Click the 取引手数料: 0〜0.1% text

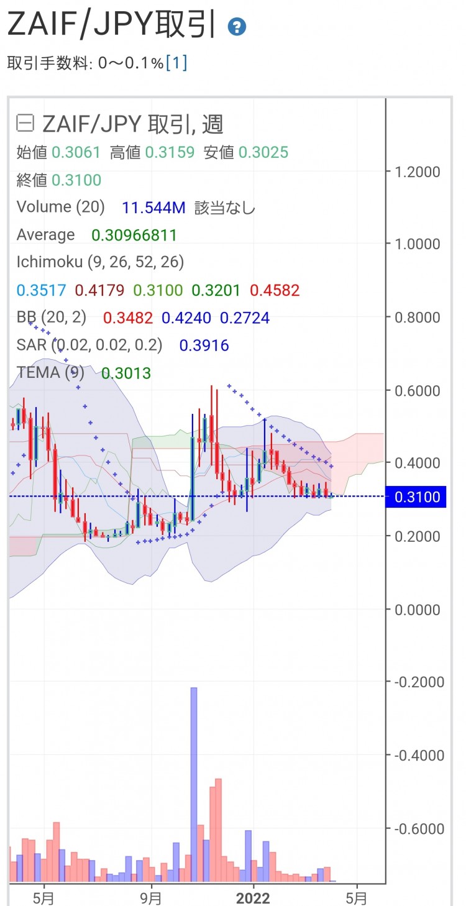(85, 63)
